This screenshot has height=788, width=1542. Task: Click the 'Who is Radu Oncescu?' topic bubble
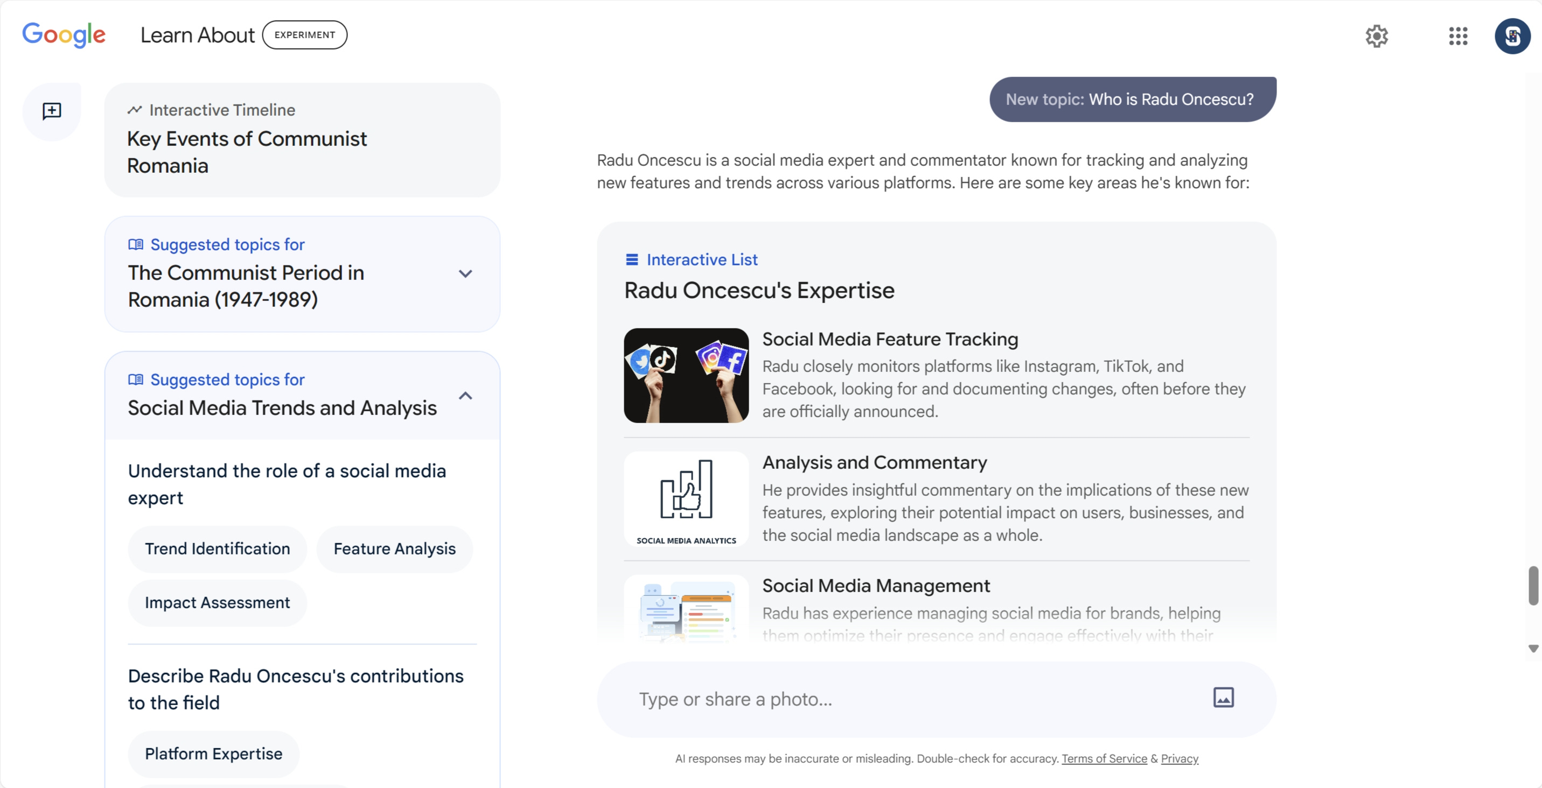click(x=1133, y=100)
